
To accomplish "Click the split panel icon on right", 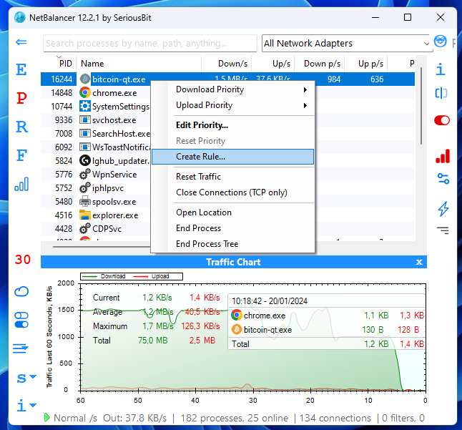I will [x=441, y=94].
